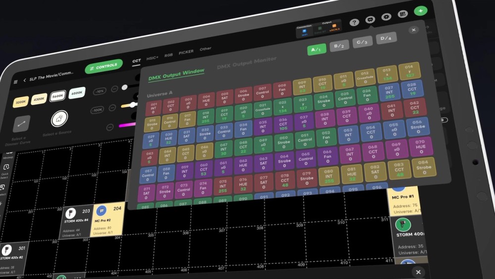
Task: Click the DMX output monitor icon in the top bar
Action: (370, 20)
